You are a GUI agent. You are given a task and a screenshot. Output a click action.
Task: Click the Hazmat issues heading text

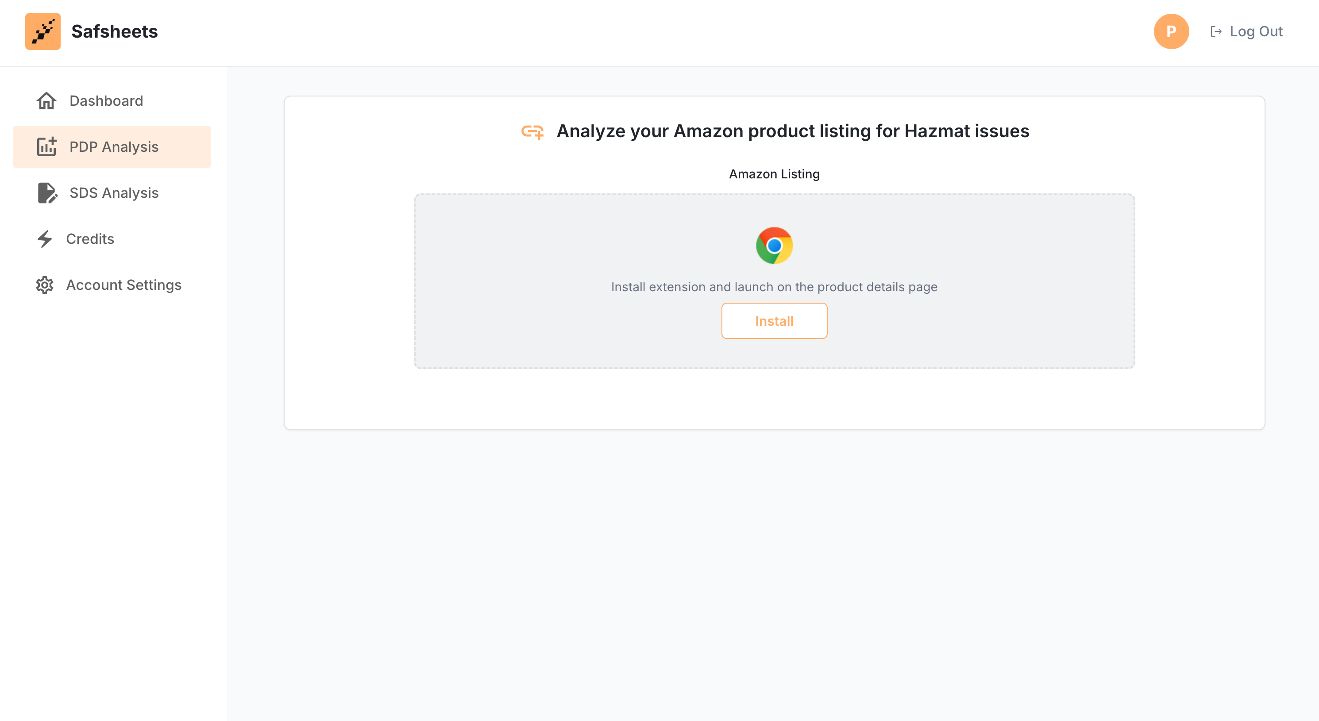click(793, 131)
